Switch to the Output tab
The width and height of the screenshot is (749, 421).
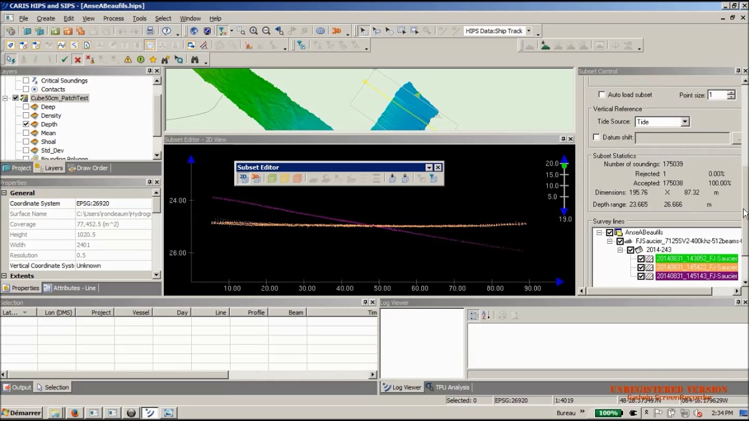pos(17,387)
